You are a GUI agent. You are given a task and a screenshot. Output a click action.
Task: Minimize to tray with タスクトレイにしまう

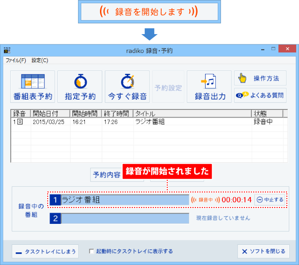tap(45, 251)
